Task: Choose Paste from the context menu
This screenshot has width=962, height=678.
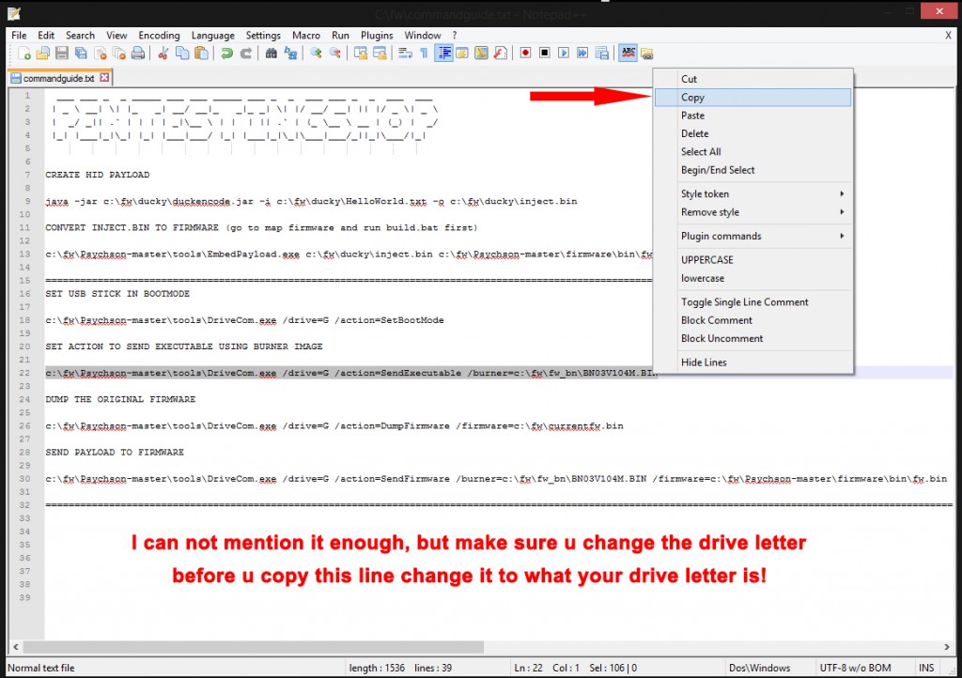Action: pyautogui.click(x=753, y=116)
